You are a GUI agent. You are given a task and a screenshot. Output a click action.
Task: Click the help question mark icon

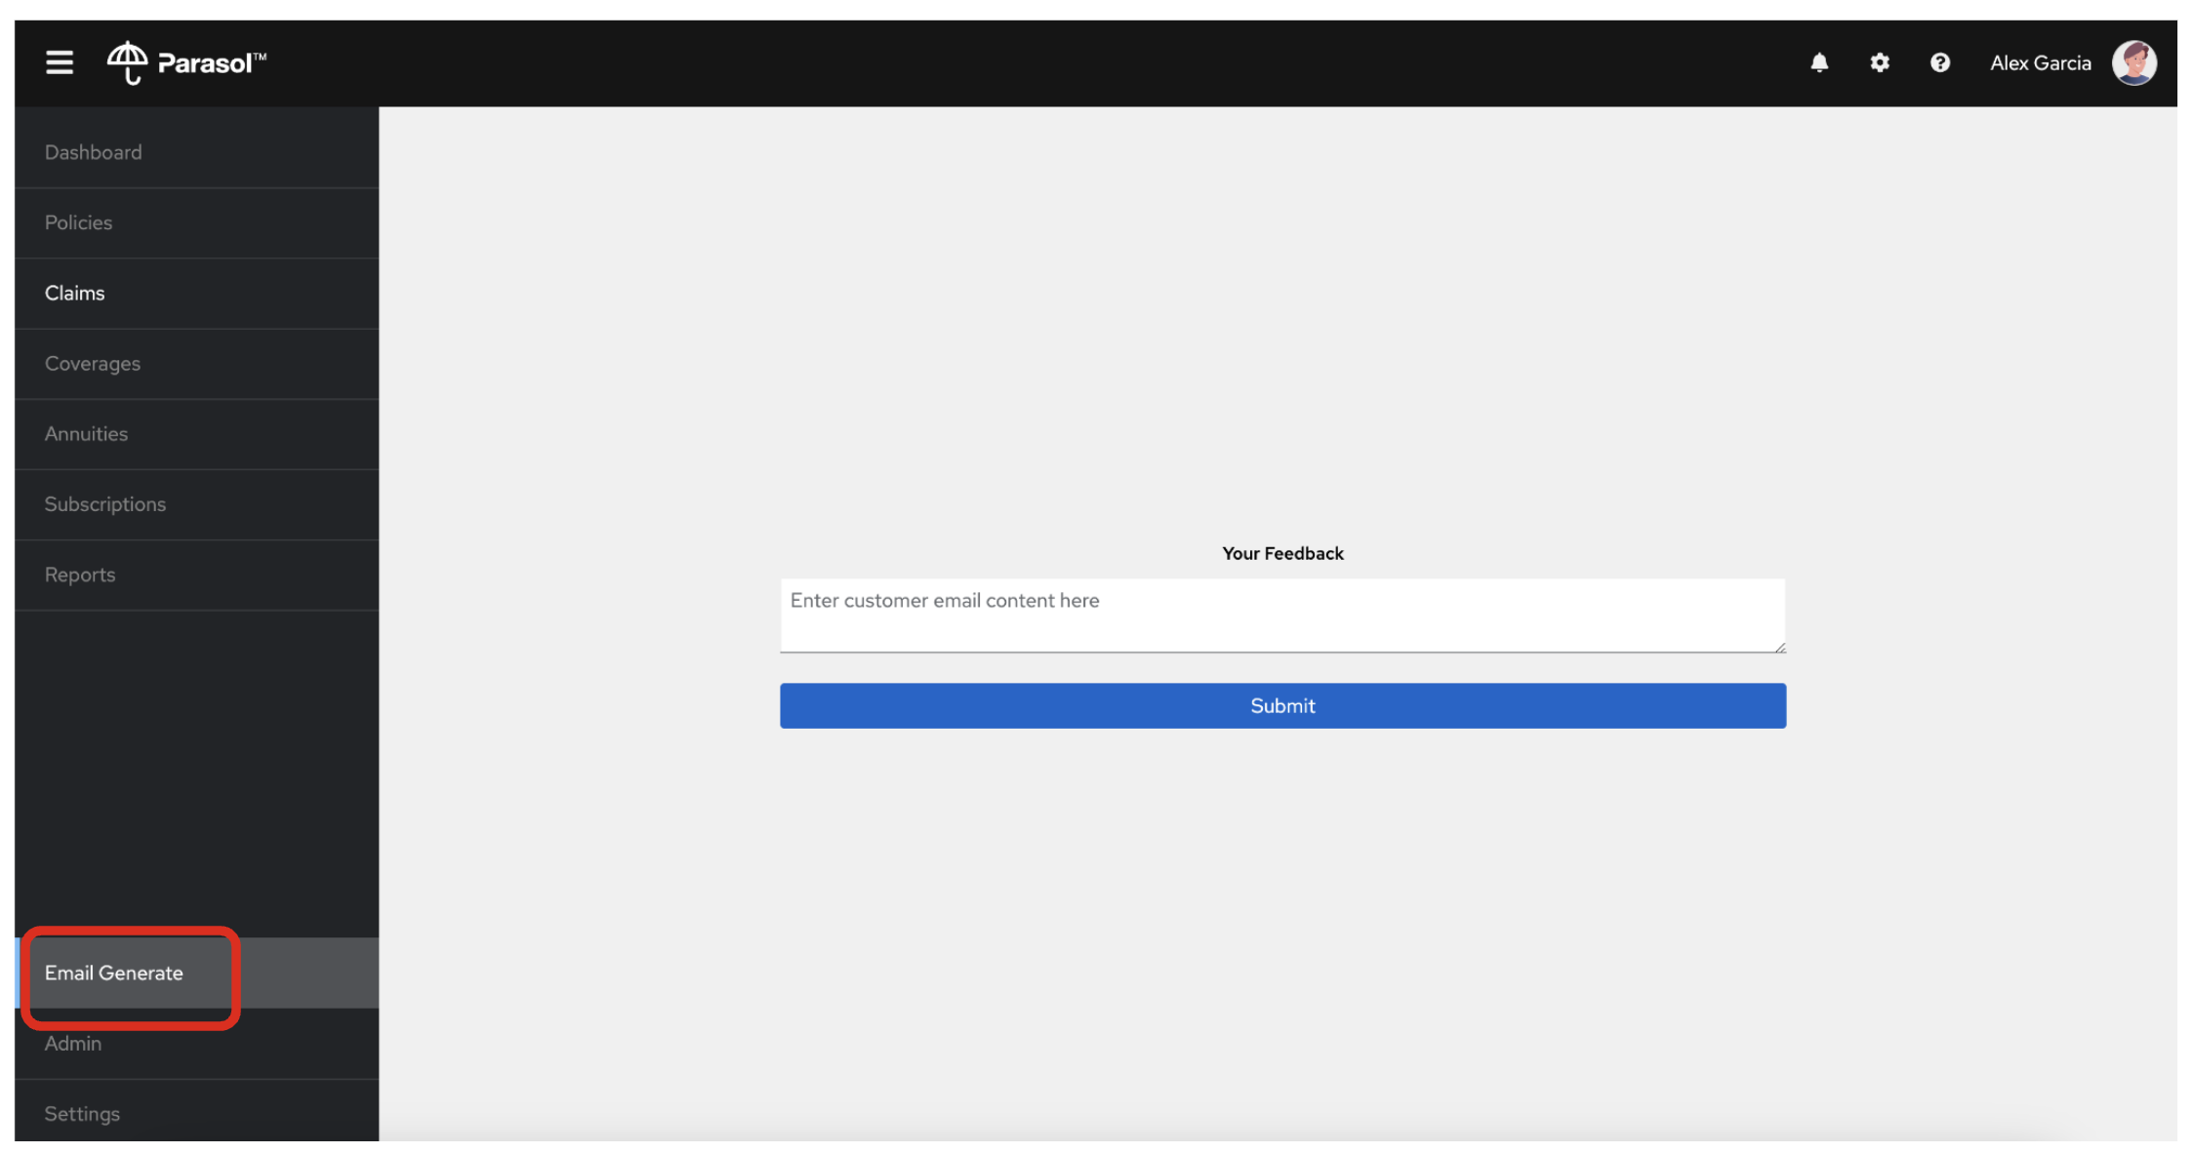(1938, 62)
